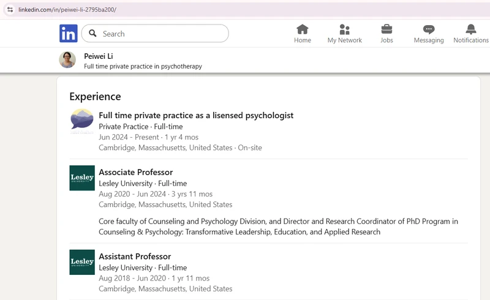Click Lesley logo beside Associate Professor
This screenshot has height=300, width=490.
(x=82, y=178)
